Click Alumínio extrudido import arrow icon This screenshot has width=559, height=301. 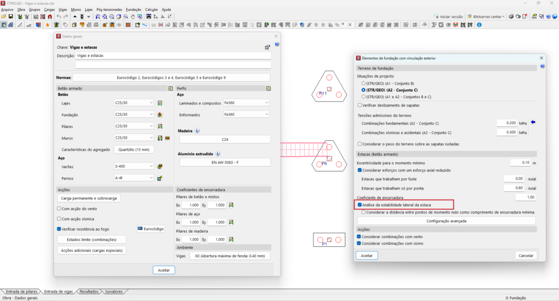tap(218, 154)
